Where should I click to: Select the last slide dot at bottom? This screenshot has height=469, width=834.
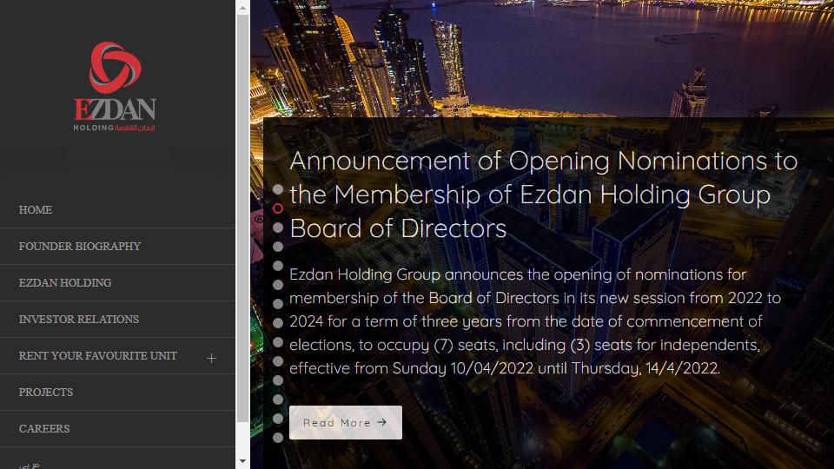(x=278, y=438)
